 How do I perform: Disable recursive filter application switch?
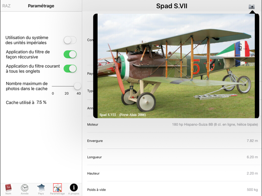click(70, 54)
